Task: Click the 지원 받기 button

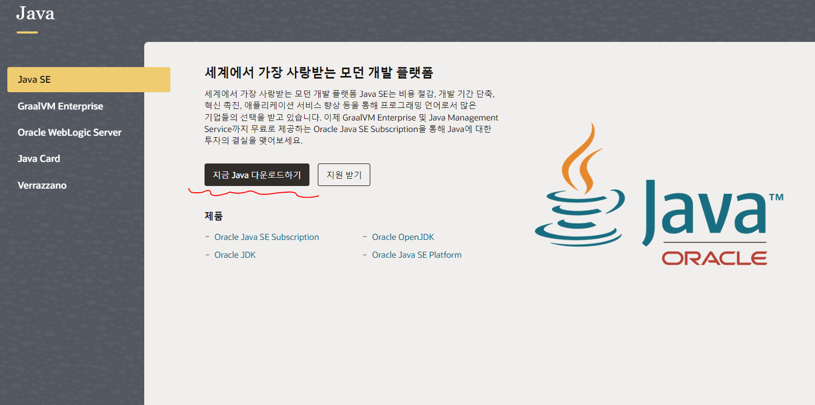Action: click(344, 175)
